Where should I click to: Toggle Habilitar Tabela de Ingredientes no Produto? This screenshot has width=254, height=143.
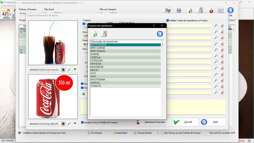pos(168,20)
